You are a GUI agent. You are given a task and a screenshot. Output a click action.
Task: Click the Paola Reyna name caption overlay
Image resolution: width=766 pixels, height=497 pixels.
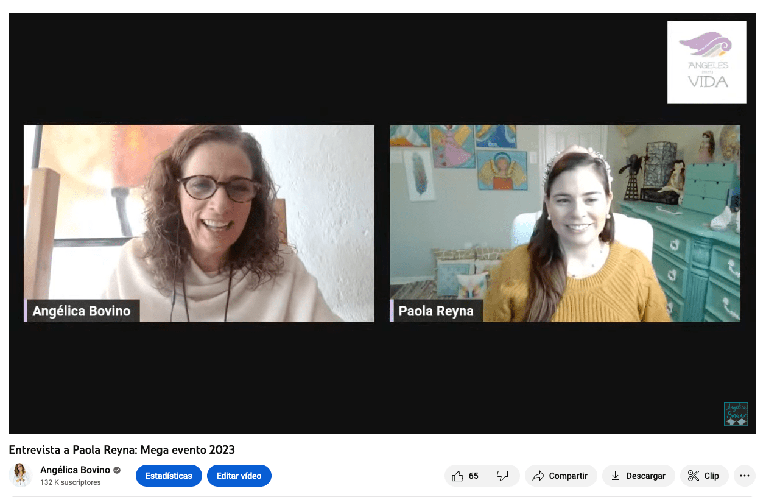pyautogui.click(x=435, y=311)
